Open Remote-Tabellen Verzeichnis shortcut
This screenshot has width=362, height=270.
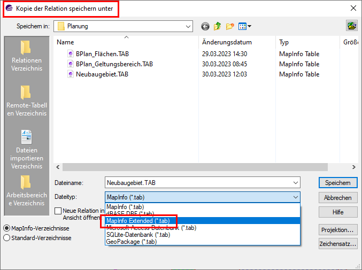tap(26, 102)
